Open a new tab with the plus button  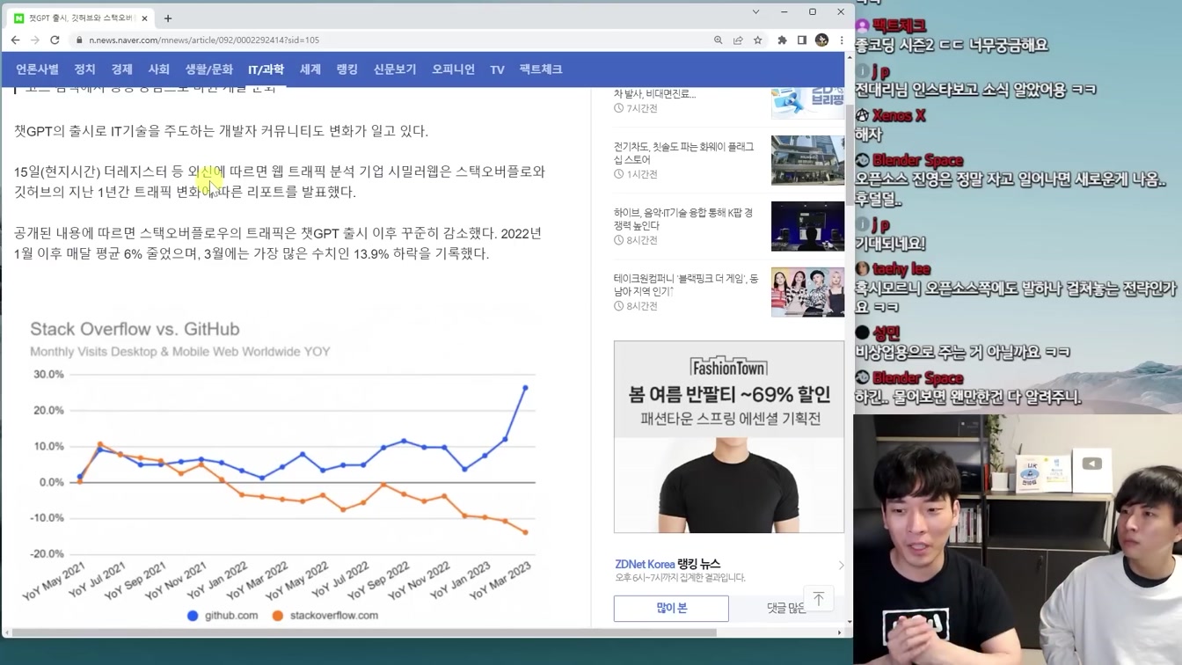[x=168, y=18]
